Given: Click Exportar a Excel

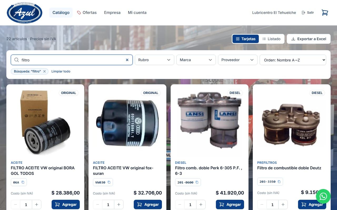Looking at the screenshot, I should [x=309, y=39].
